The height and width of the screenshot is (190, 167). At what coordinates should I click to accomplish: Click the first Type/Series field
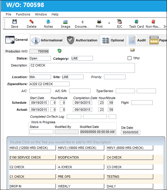(x=125, y=91)
